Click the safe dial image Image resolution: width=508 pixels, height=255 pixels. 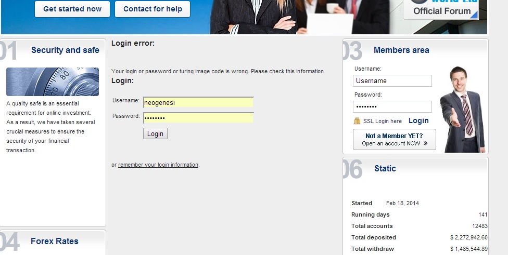(53, 82)
